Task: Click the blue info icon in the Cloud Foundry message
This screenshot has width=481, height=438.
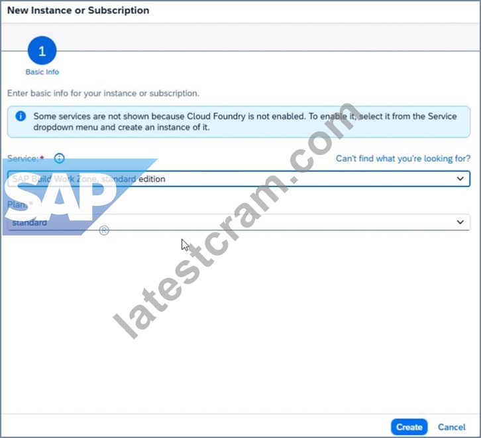Action: 21,116
